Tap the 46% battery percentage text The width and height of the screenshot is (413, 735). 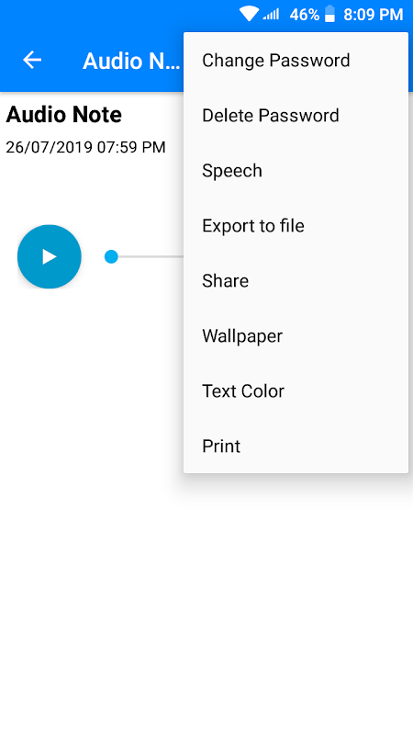[x=305, y=15]
